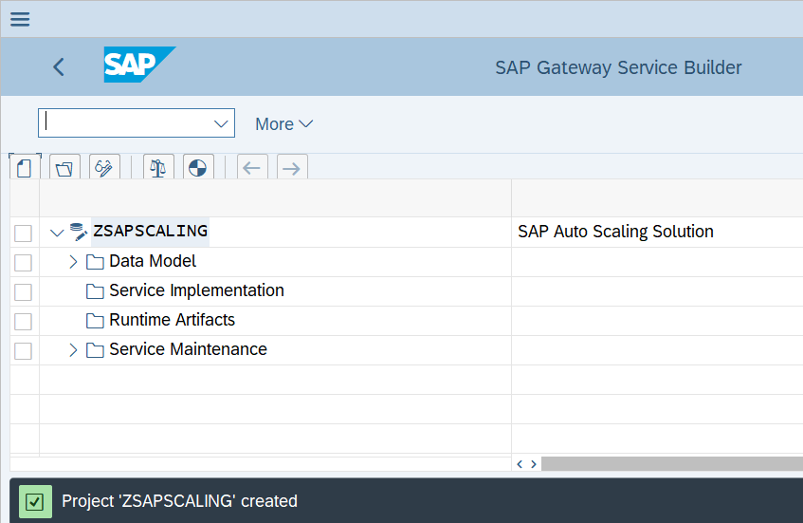The width and height of the screenshot is (803, 523).
Task: Open the hamburger menu icon
Action: tap(20, 19)
